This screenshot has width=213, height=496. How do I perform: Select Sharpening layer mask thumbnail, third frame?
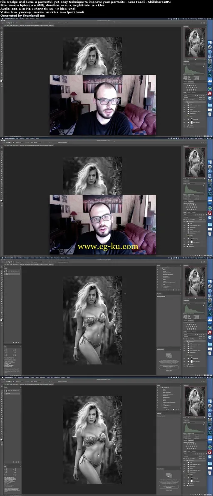tap(191, 358)
